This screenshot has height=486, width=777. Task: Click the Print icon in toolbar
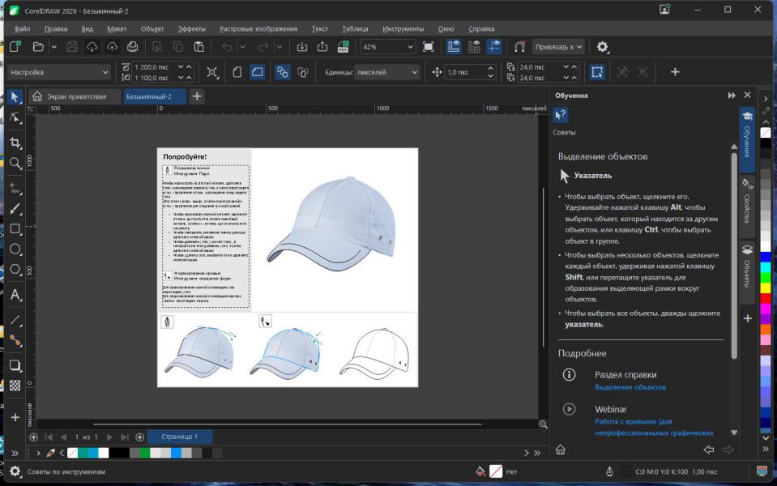pos(132,47)
